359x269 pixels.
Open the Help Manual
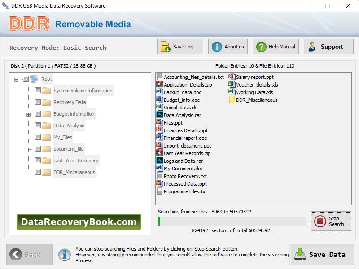(x=275, y=46)
